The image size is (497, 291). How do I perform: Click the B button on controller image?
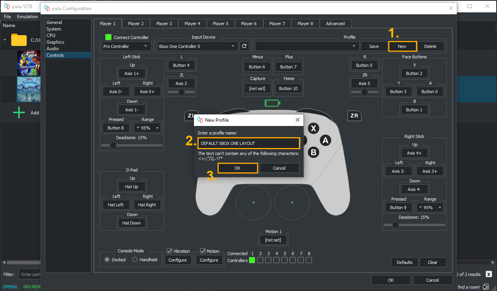(x=314, y=152)
